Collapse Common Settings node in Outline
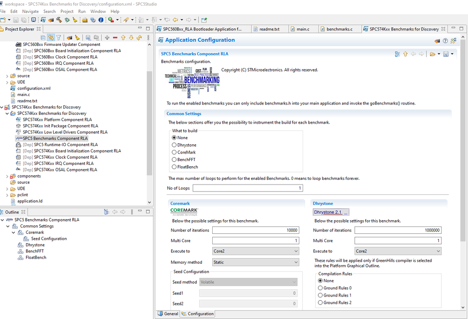The image size is (468, 319). (x=8, y=226)
